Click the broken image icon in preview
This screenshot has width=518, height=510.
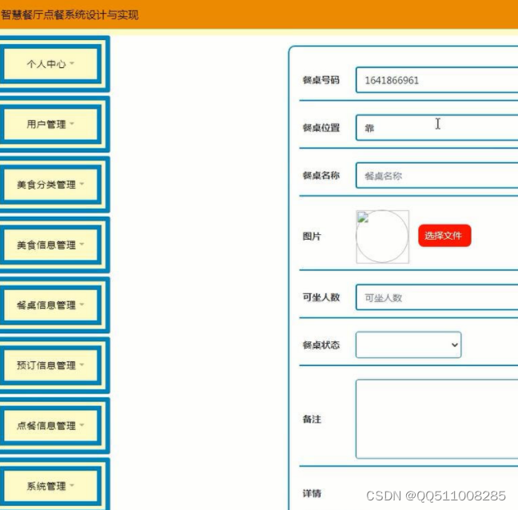coord(363,217)
